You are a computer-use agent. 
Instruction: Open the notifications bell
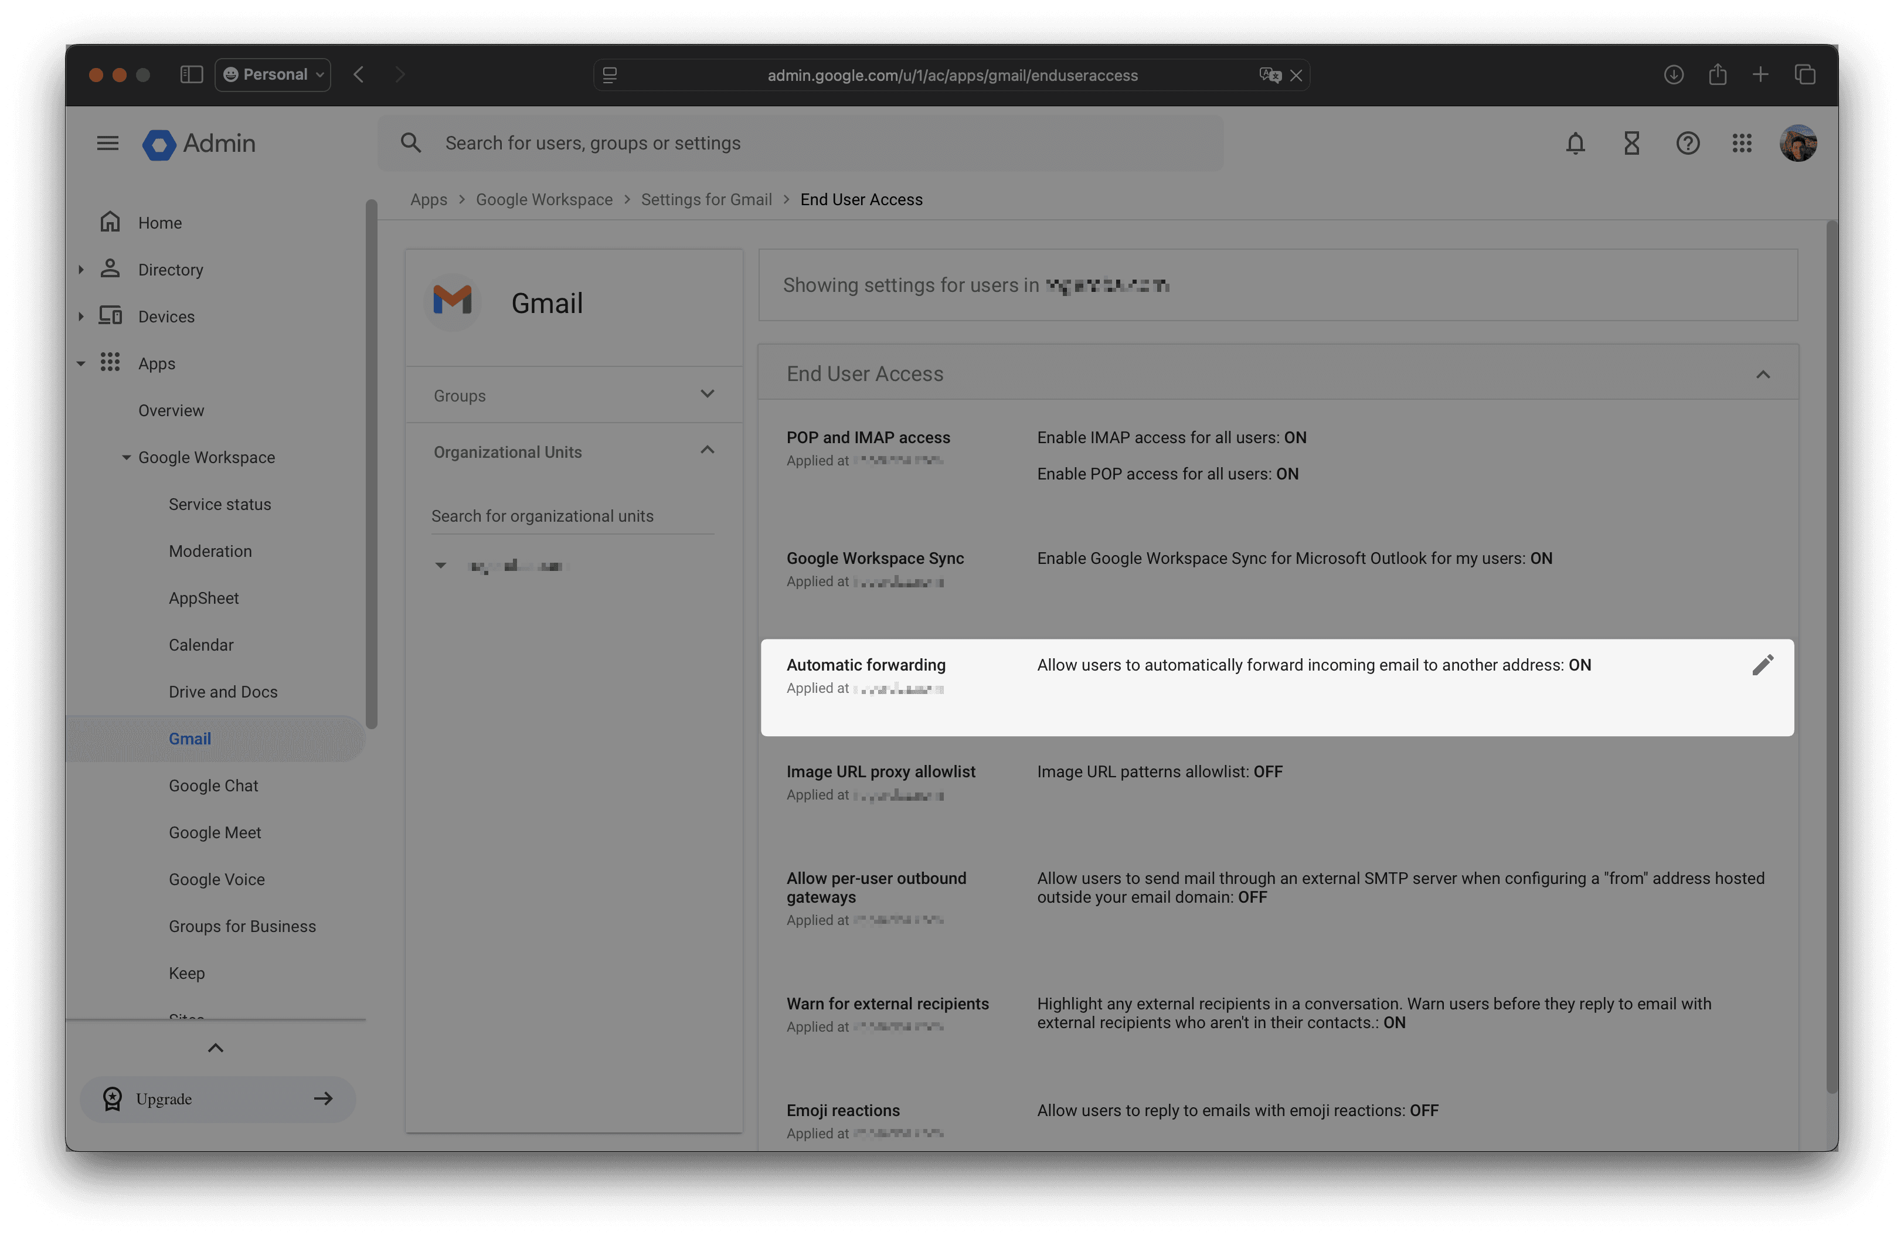click(x=1575, y=144)
